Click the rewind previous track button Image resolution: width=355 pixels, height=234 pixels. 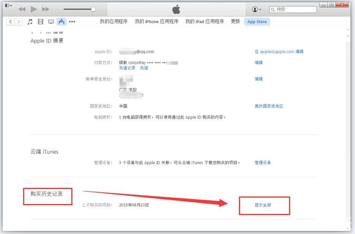tap(22, 9)
